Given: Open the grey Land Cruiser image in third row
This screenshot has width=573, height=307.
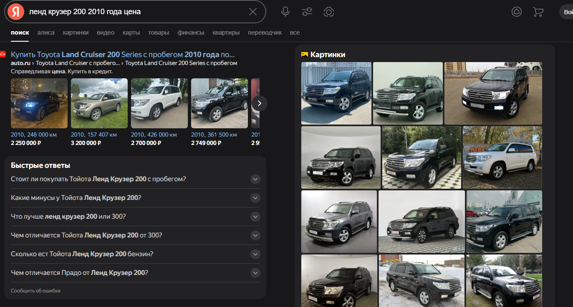Looking at the screenshot, I should click(x=339, y=222).
